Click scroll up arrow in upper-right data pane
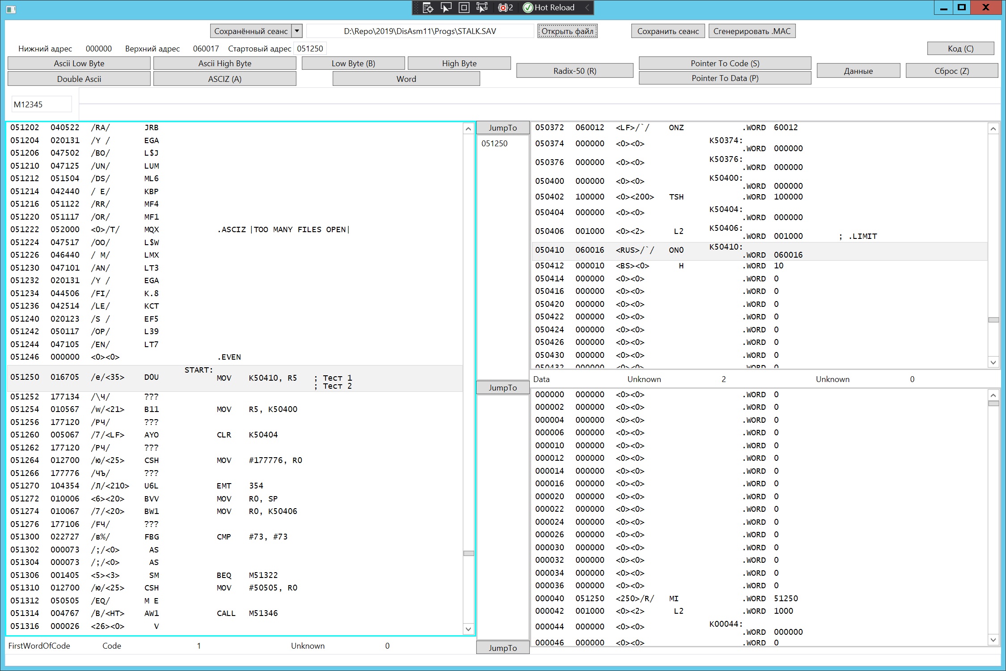This screenshot has width=1006, height=671. 993,129
